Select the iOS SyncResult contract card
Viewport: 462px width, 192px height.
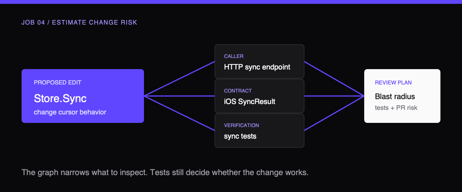click(x=259, y=96)
